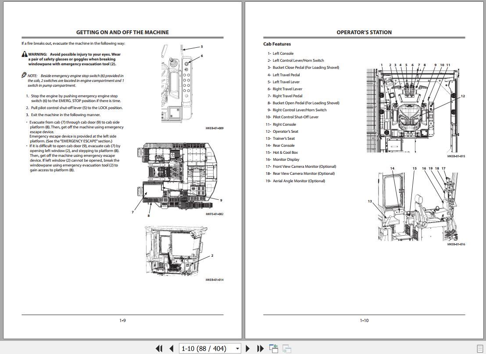Screen dimensions: 486x354
Task: Click the cab side-view diagram with trainer's seat
Action: tap(418, 207)
